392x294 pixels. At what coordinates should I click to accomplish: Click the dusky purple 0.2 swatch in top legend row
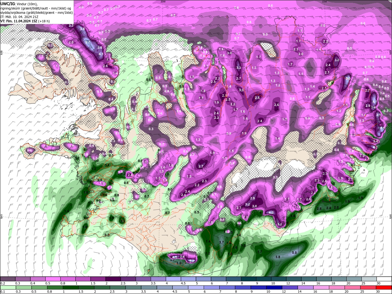click(x=8, y=279)
